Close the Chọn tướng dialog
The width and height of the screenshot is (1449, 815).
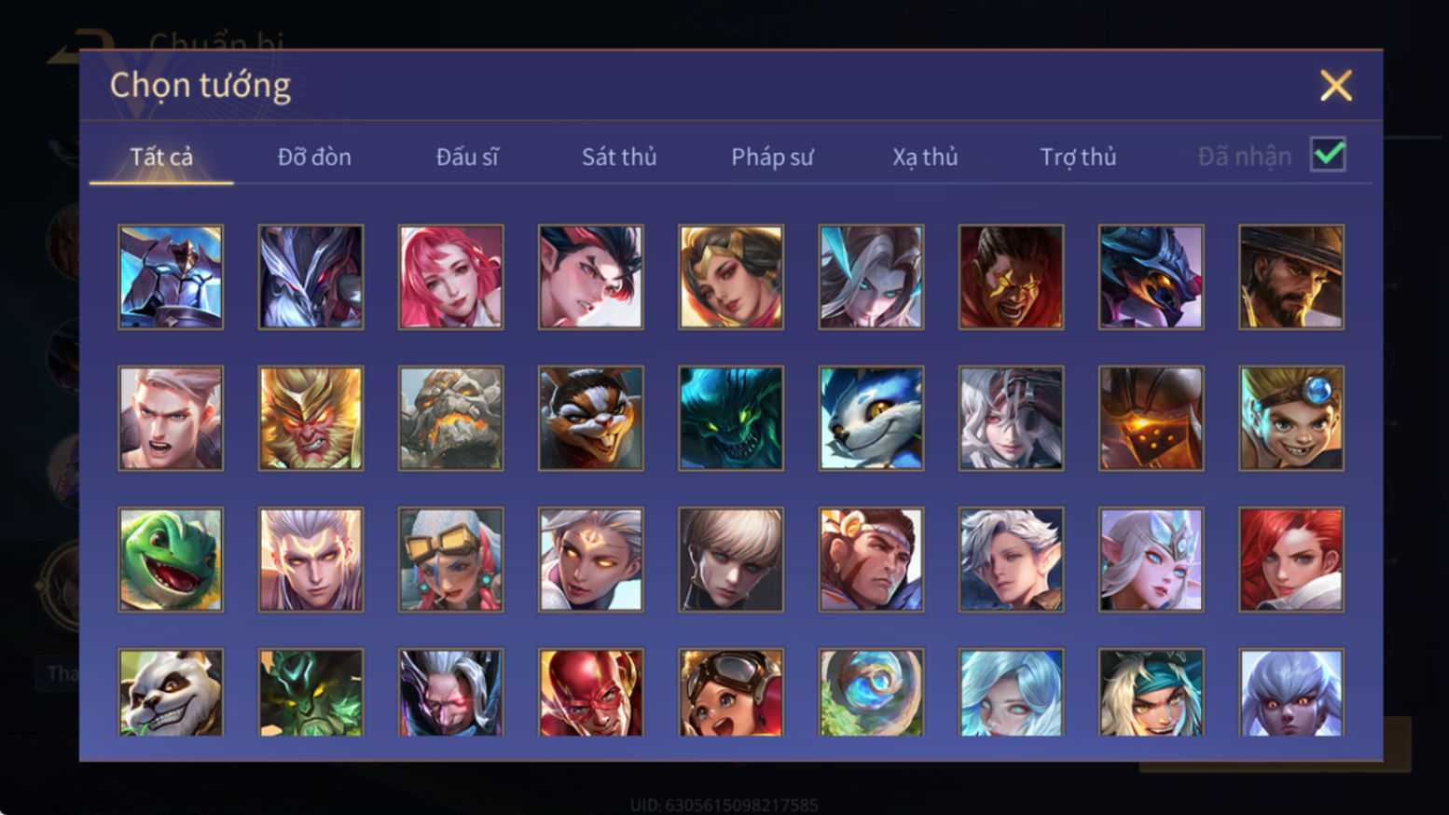pos(1335,86)
